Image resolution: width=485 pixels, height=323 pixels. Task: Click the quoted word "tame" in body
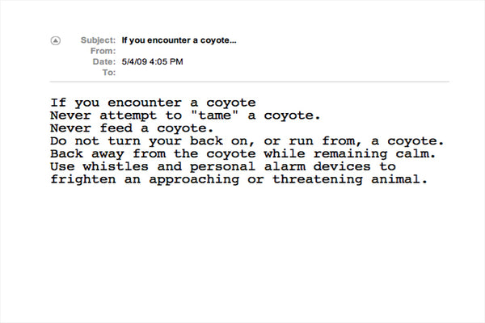(215, 115)
